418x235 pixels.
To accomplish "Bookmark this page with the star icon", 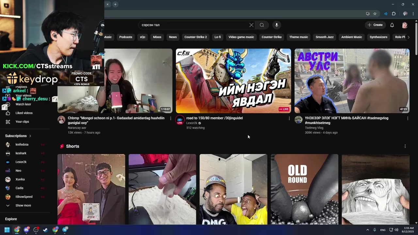I will [x=375, y=14].
